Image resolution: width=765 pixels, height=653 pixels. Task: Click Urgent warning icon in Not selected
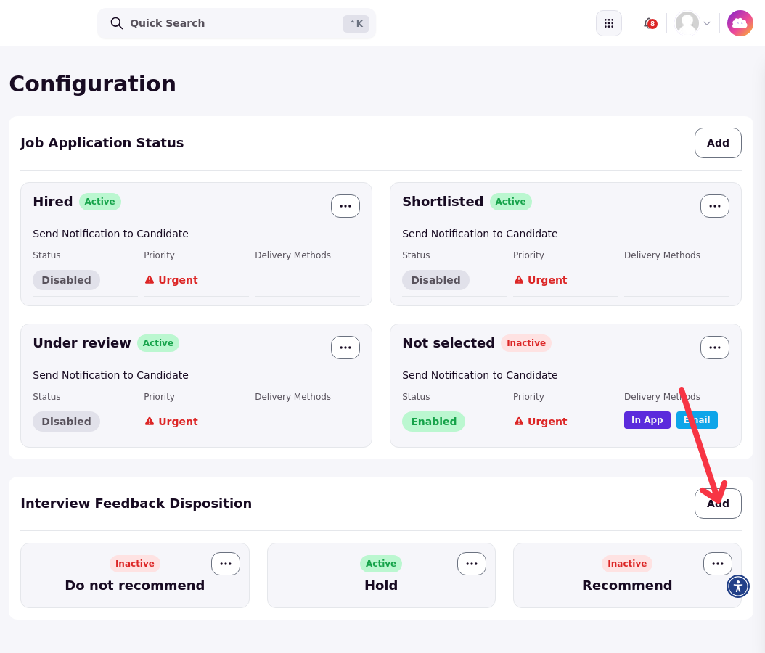point(519,422)
